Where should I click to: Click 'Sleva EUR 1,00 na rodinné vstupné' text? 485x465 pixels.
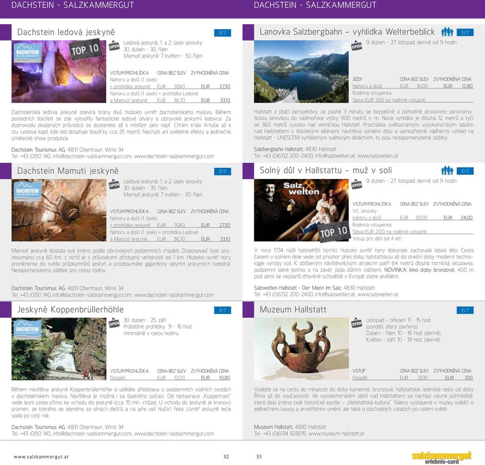389,100
